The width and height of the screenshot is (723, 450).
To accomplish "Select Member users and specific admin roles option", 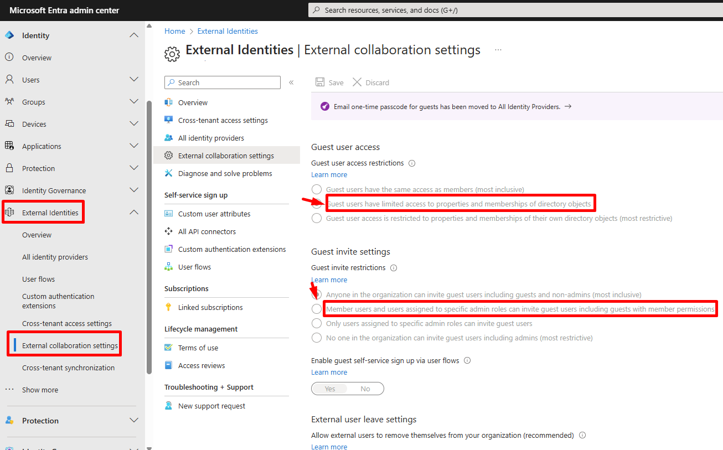I will [x=317, y=309].
